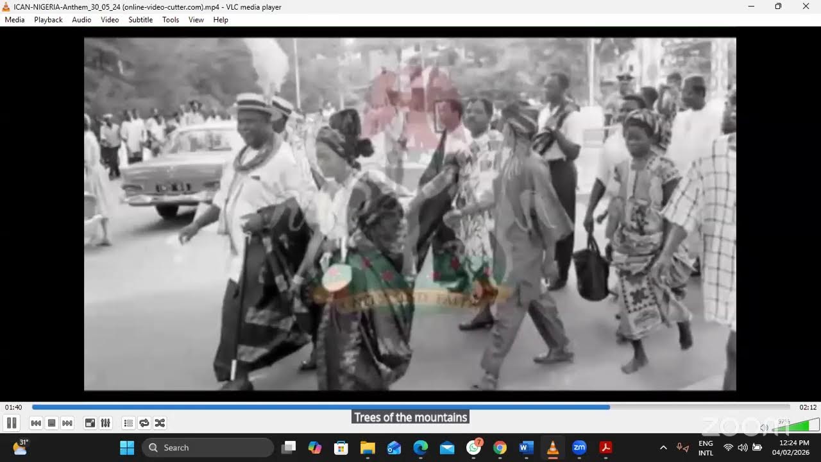
Task: Open the Subtitle menu
Action: click(x=140, y=20)
